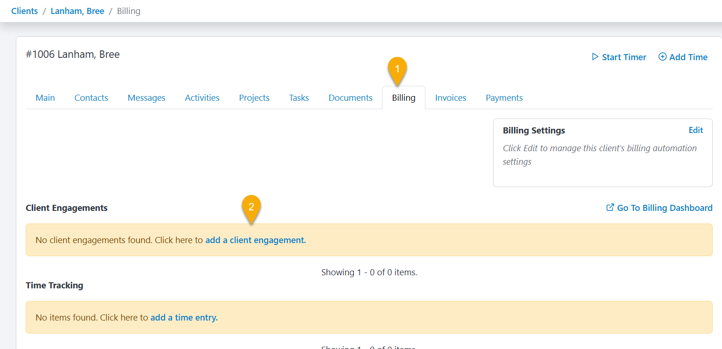The image size is (722, 349).
Task: Click the orange marker numbered 2
Action: click(x=251, y=207)
